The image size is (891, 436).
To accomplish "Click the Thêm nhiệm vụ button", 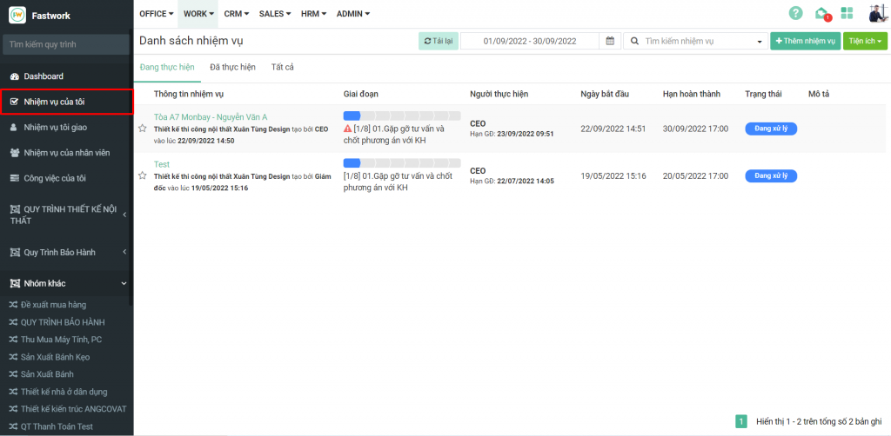I will pos(805,41).
